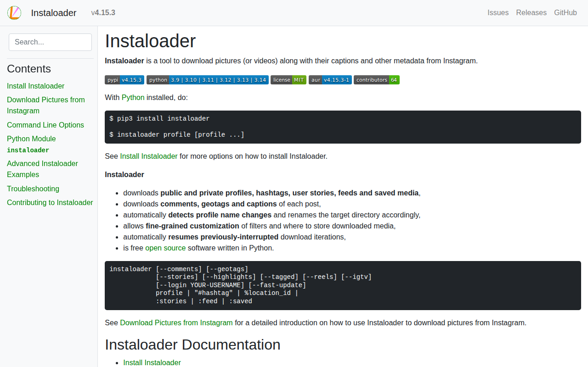Click the contributors 64 badge
The width and height of the screenshot is (588, 367).
tap(377, 80)
